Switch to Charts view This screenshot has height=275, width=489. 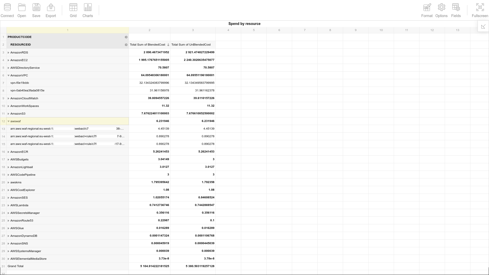88,10
